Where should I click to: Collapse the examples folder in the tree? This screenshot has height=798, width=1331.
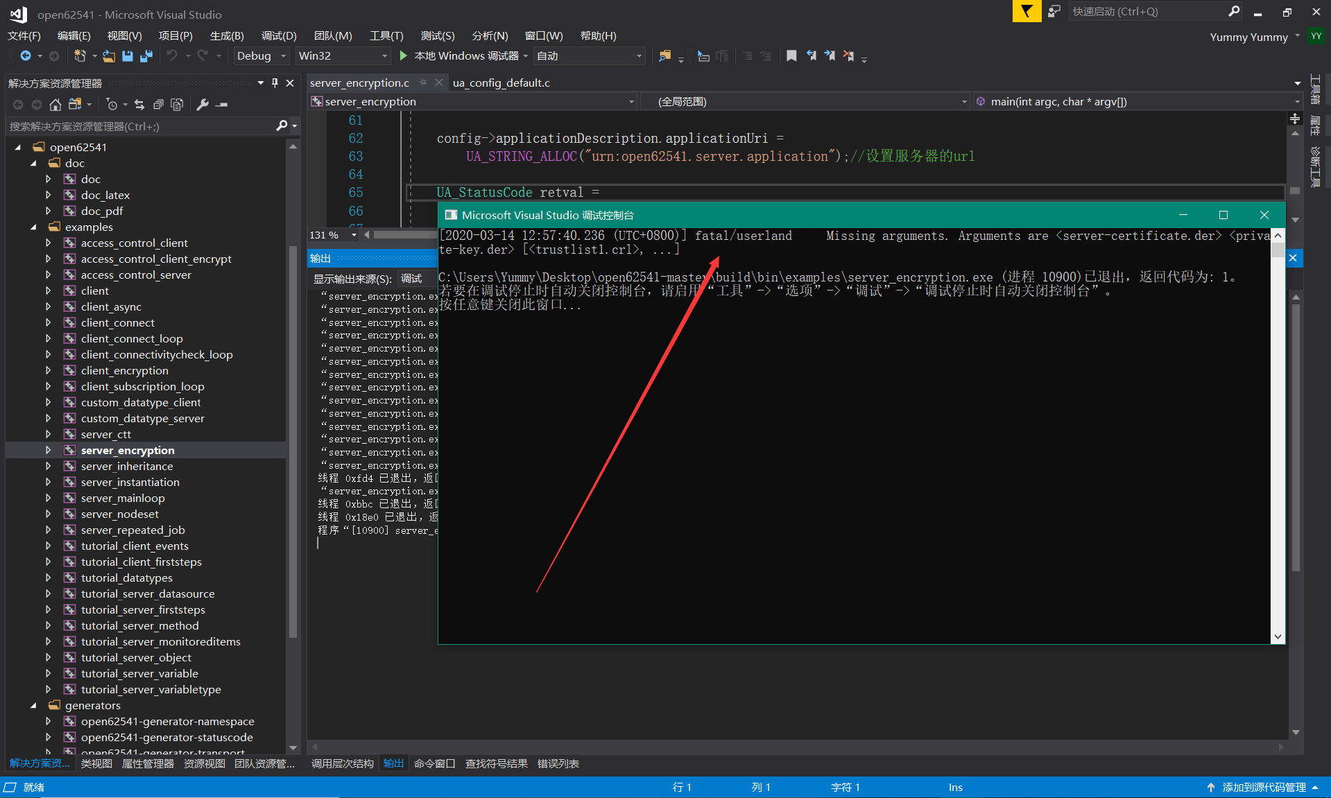click(x=33, y=227)
